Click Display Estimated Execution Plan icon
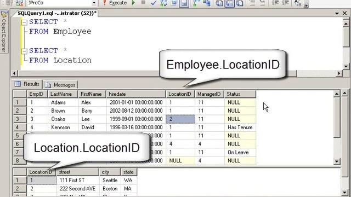The image size is (351, 197). point(163,3)
